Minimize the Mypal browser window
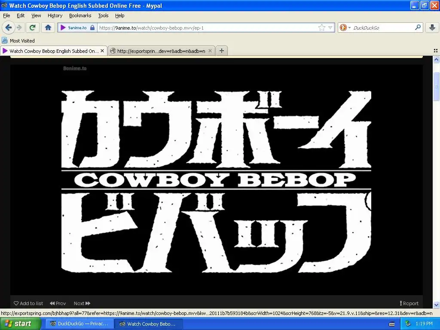This screenshot has height=330, width=440. tap(415, 5)
